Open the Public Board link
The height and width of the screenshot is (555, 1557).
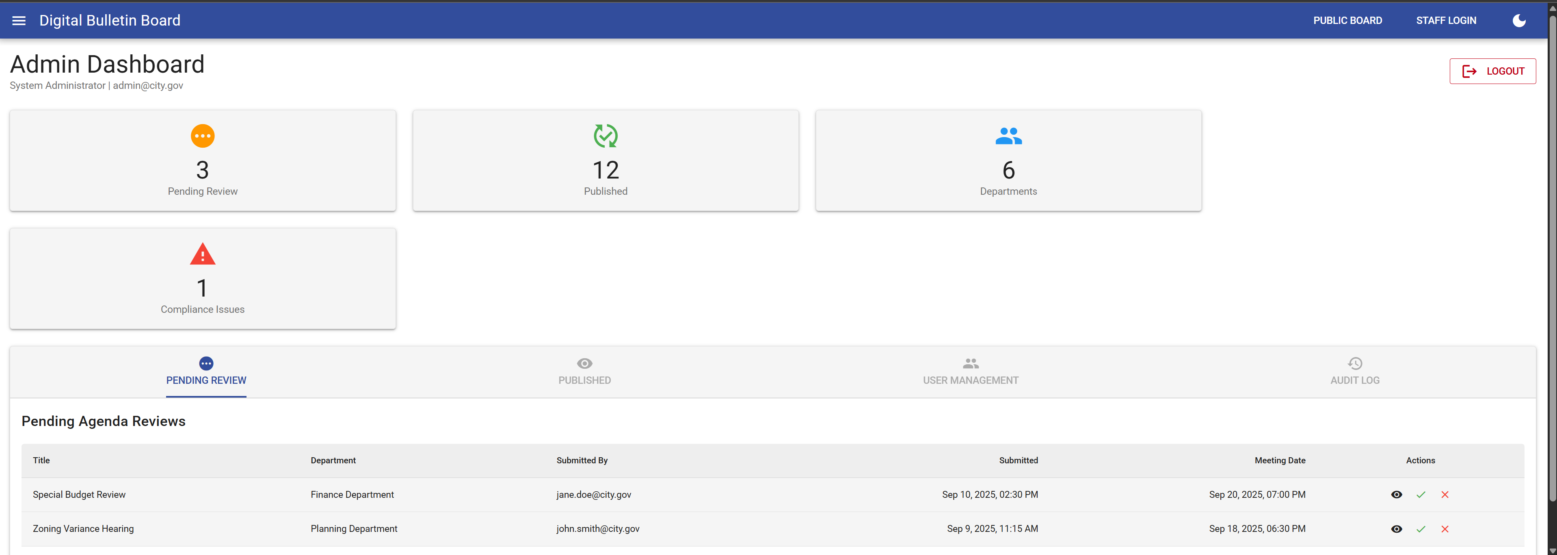pyautogui.click(x=1347, y=21)
